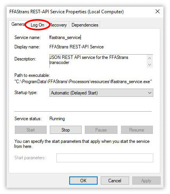Click the path to executable text
The height and width of the screenshot is (194, 170).
pyautogui.click(x=83, y=82)
